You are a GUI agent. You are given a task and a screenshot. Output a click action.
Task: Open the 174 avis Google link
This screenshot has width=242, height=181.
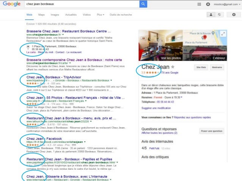click(x=169, y=73)
